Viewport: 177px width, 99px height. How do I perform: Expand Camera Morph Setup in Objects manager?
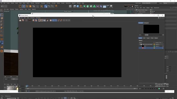pyautogui.click(x=135, y=10)
